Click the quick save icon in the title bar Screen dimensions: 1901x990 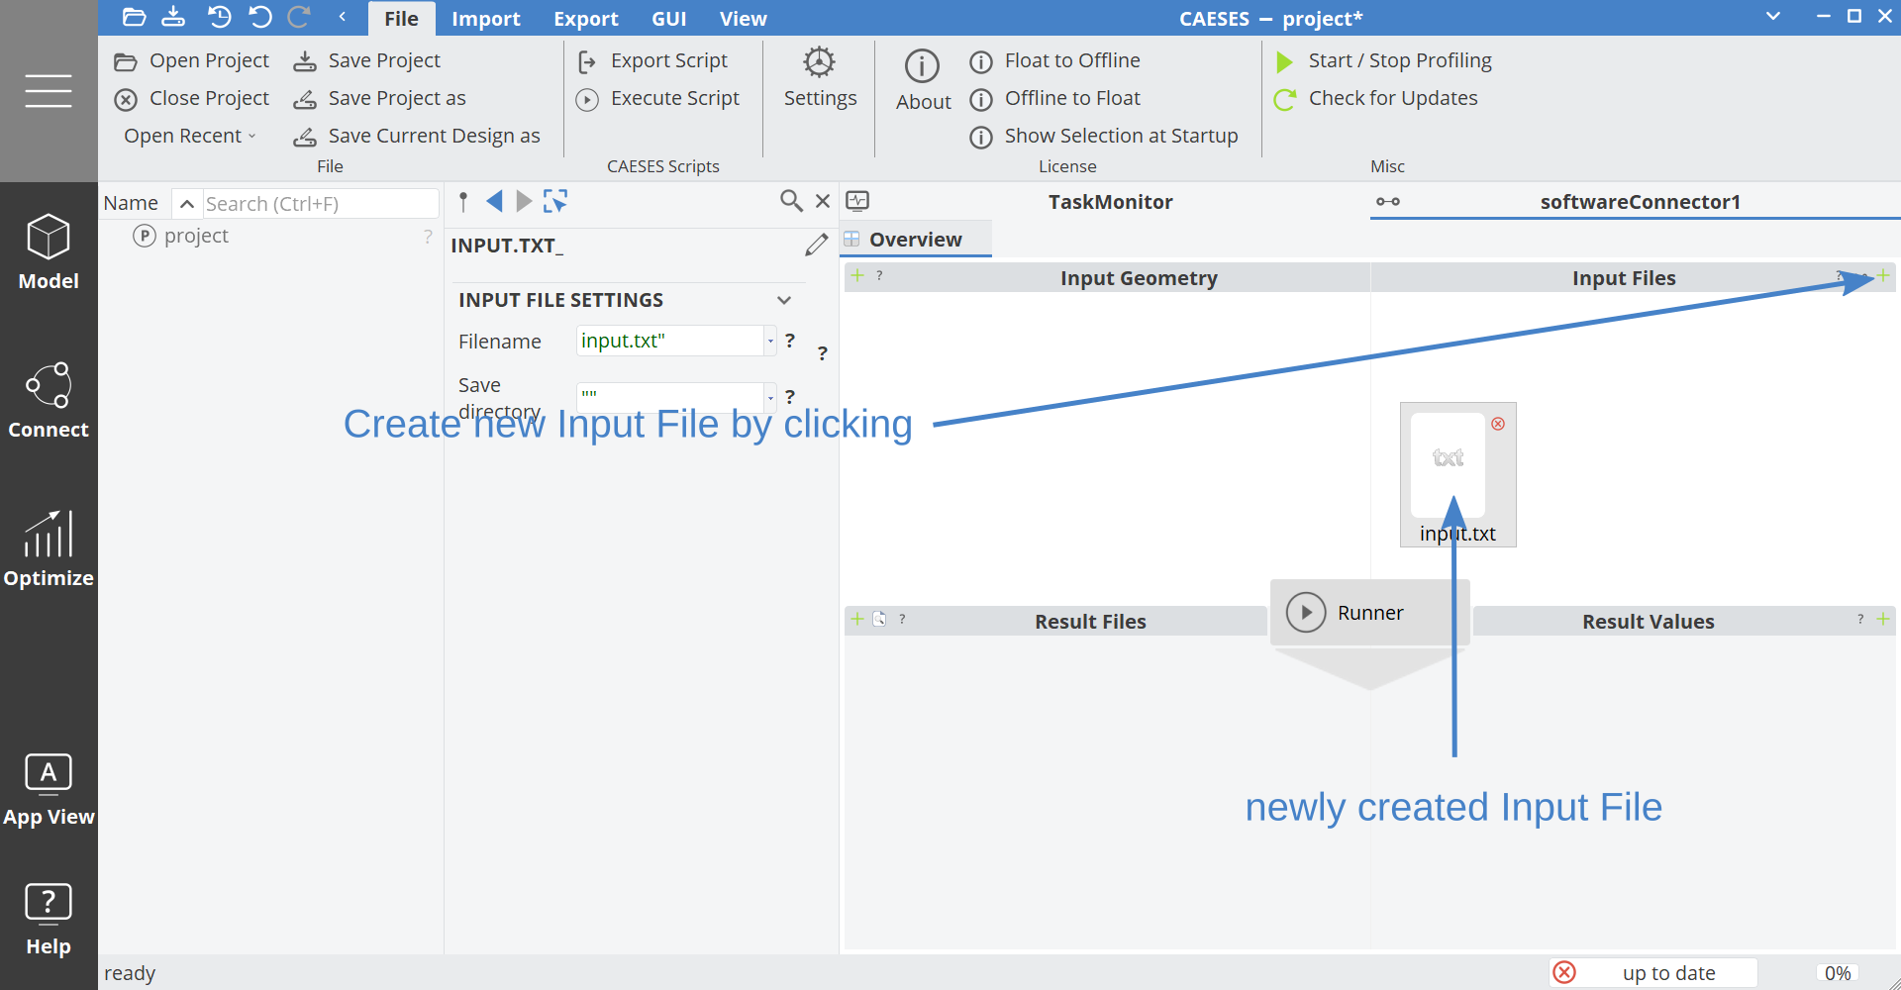173,17
